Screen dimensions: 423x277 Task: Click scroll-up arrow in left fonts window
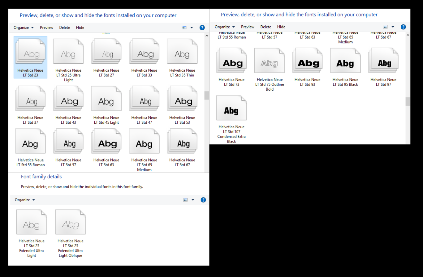207,36
